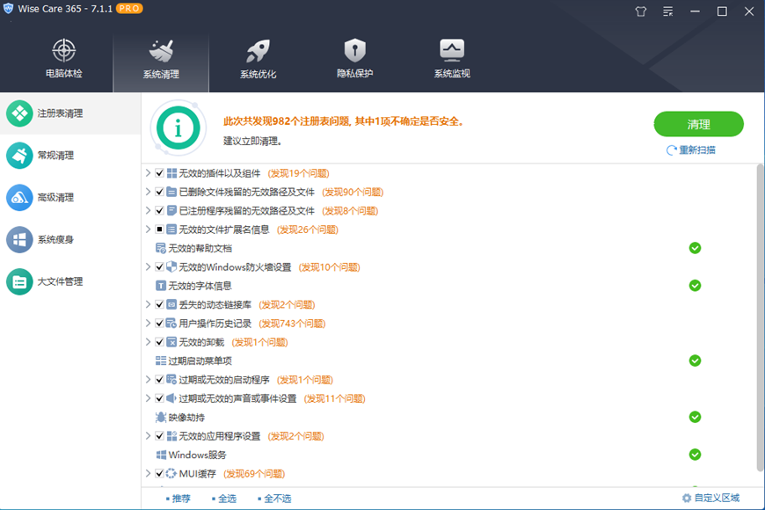Click the 无效的卸载 uninstall icon

pyautogui.click(x=171, y=342)
